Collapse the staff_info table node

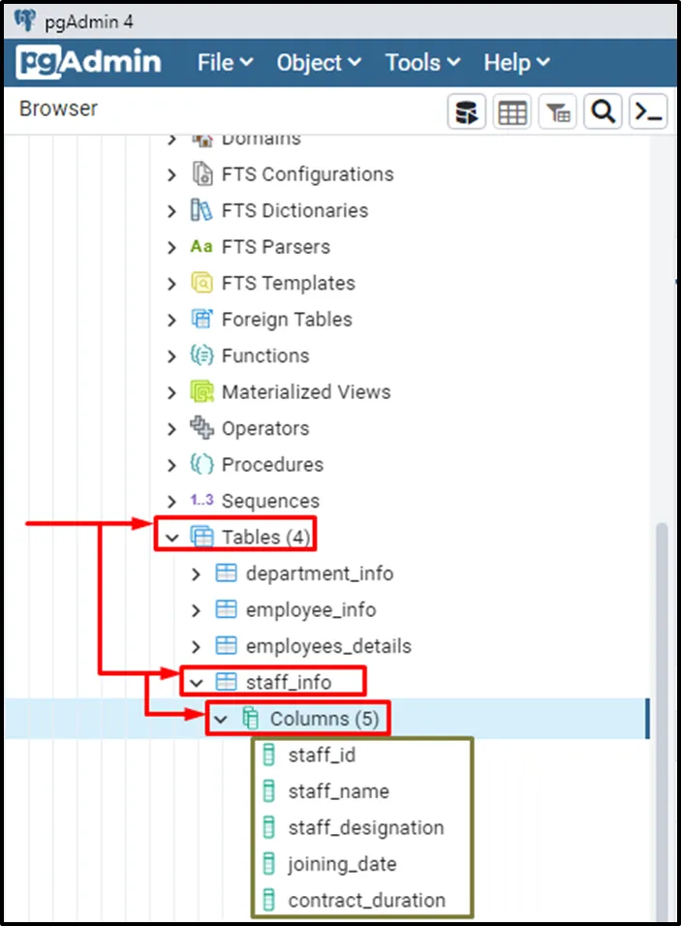(x=197, y=683)
